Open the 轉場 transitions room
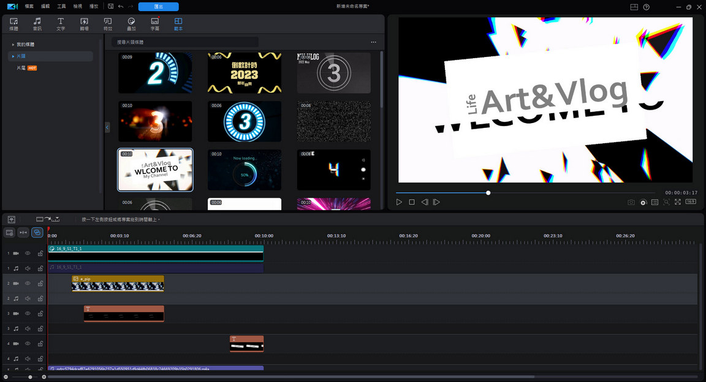 84,24
